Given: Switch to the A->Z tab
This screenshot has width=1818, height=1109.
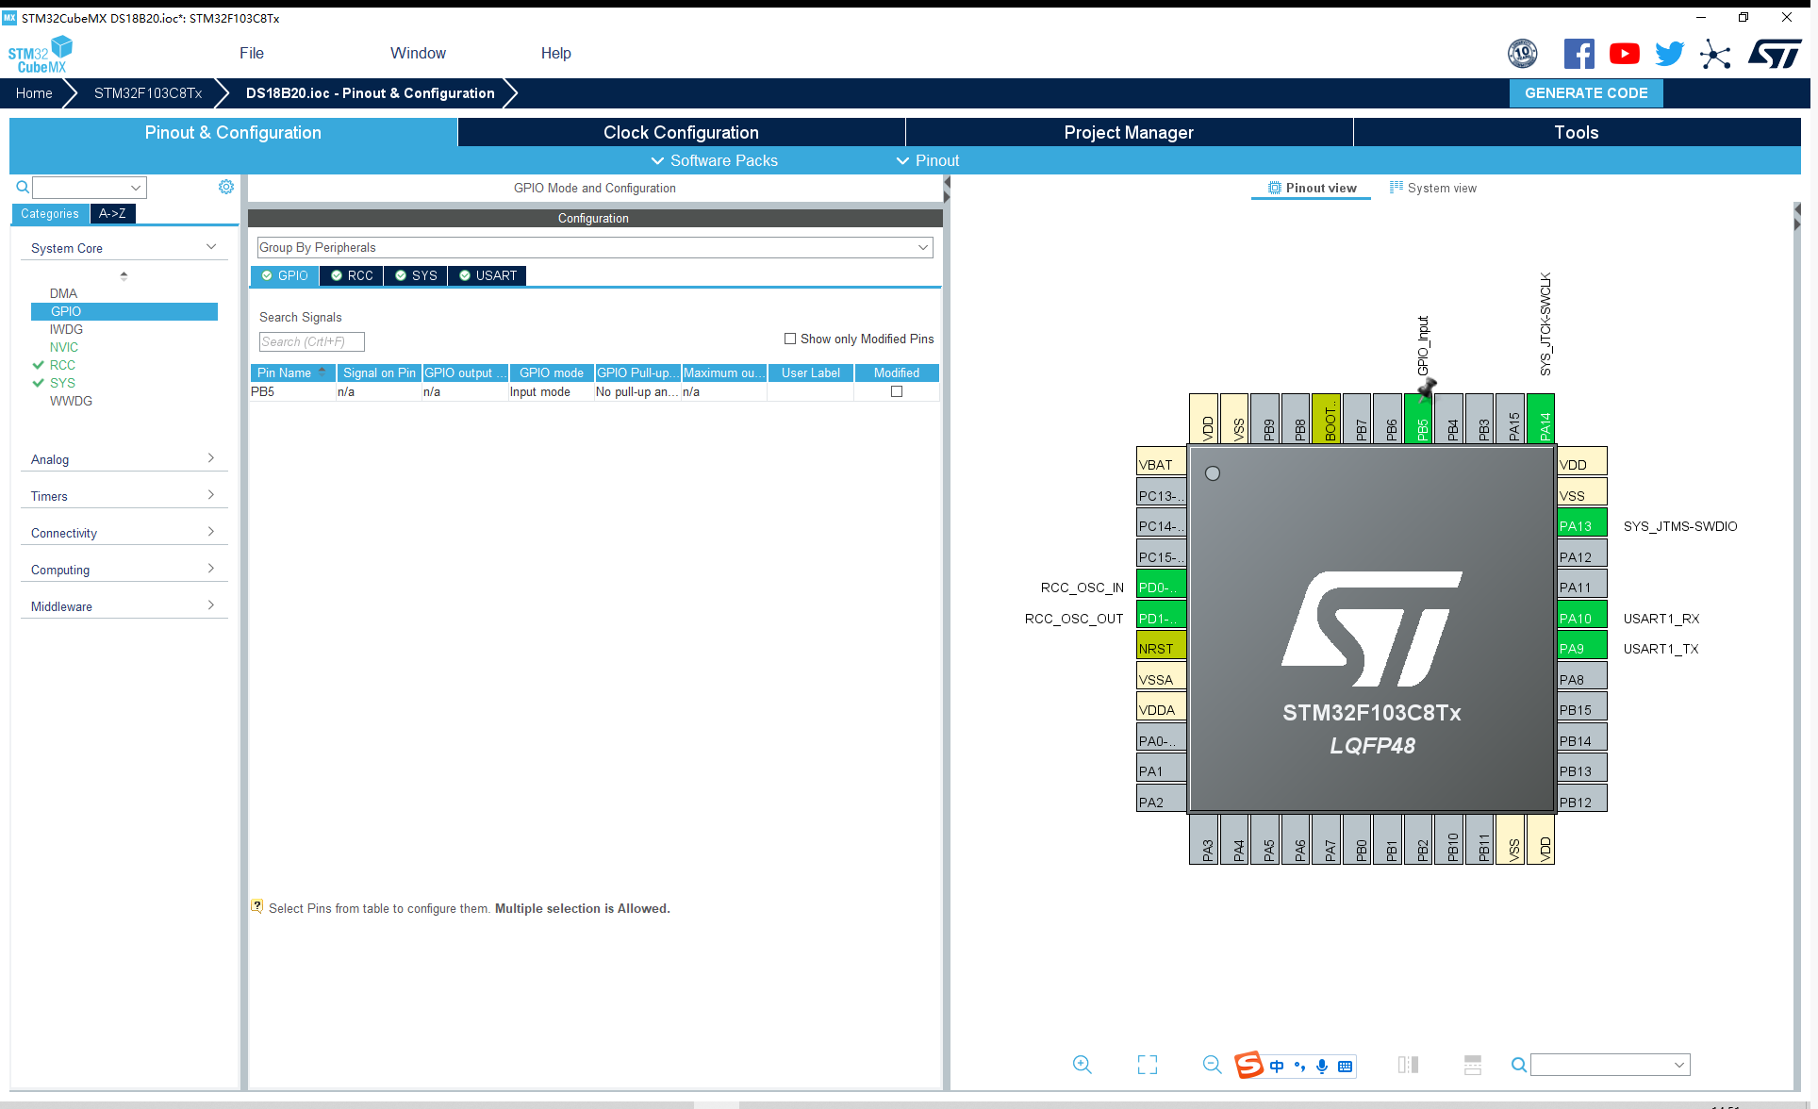Looking at the screenshot, I should [x=112, y=213].
